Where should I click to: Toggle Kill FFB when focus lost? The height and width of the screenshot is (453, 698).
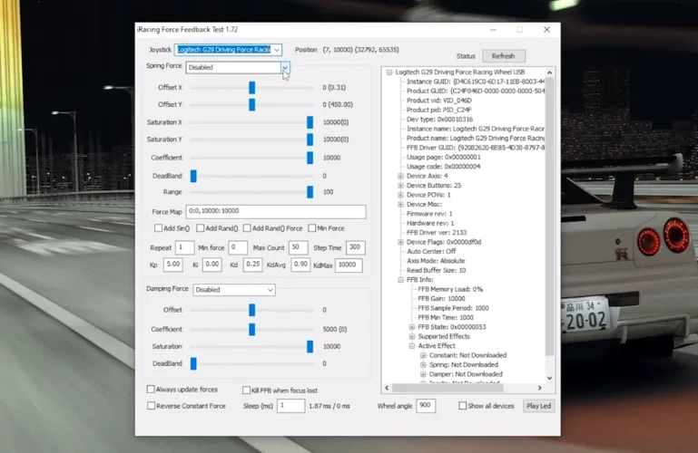(x=246, y=390)
